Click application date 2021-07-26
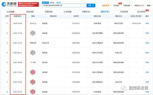 [x=18, y=72]
